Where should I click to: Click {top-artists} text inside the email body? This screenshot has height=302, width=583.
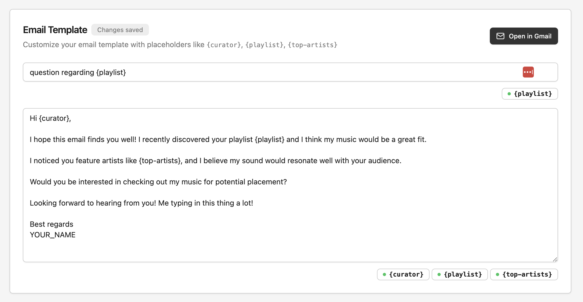160,161
